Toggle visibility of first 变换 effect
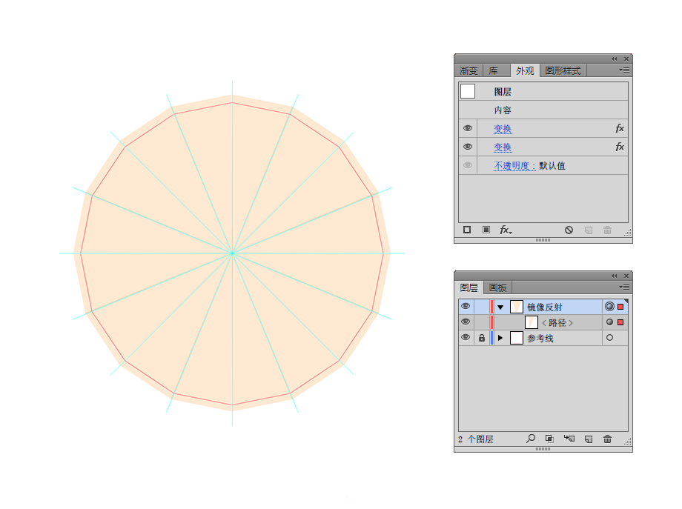The width and height of the screenshot is (682, 509). click(468, 128)
